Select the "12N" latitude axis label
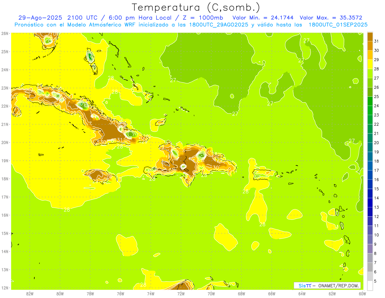Screen dimensions: 385x298 pyautogui.click(x=5, y=288)
